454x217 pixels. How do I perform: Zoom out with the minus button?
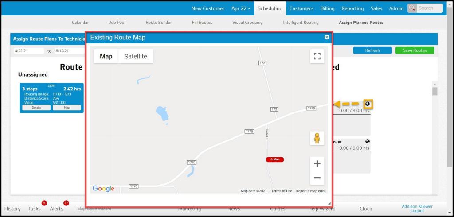click(317, 178)
